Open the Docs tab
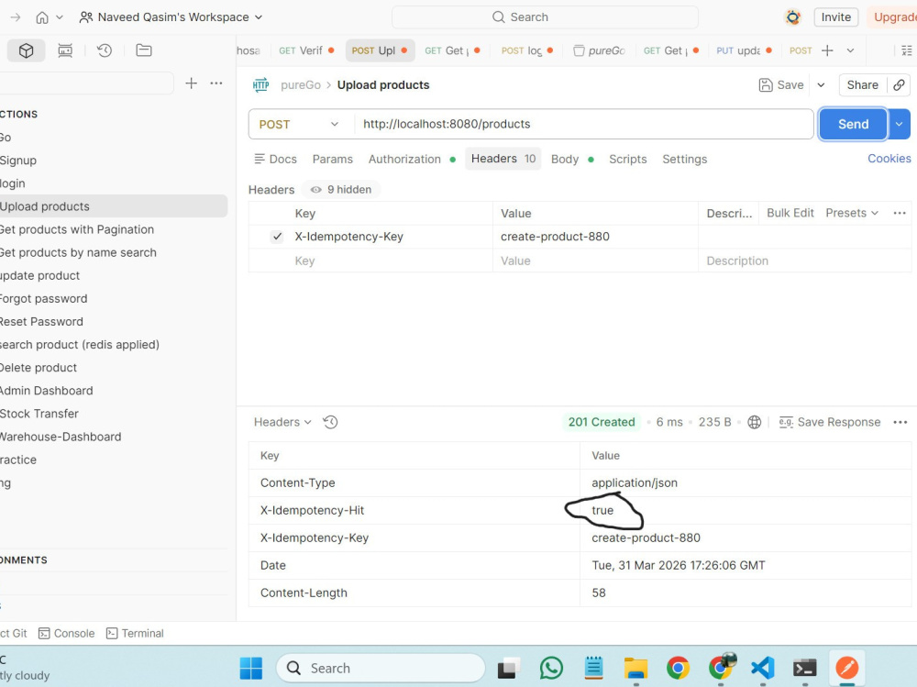Viewport: 917px width, 687px height. [x=275, y=160]
